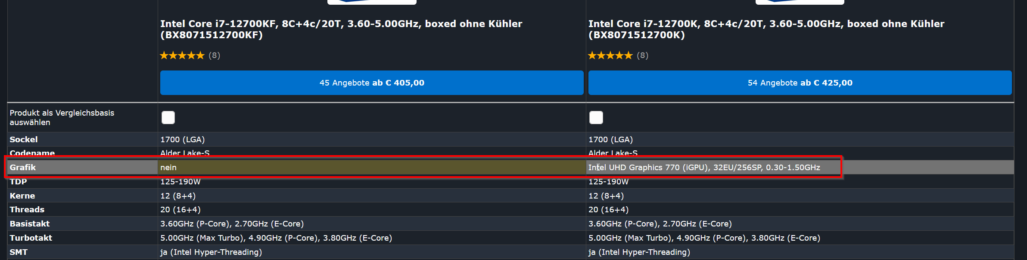The height and width of the screenshot is (260, 1027).
Task: Click the SMT row label
Action: [19, 252]
